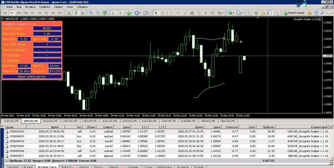Click the Incognito Scalper smiley icon
The width and height of the screenshot is (334, 168).
[320, 19]
